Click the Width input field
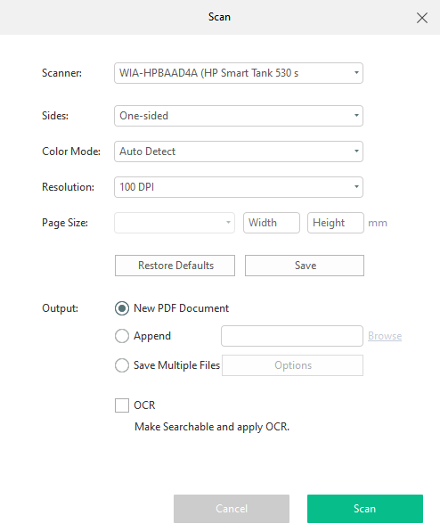The height and width of the screenshot is (532, 440). coord(272,223)
